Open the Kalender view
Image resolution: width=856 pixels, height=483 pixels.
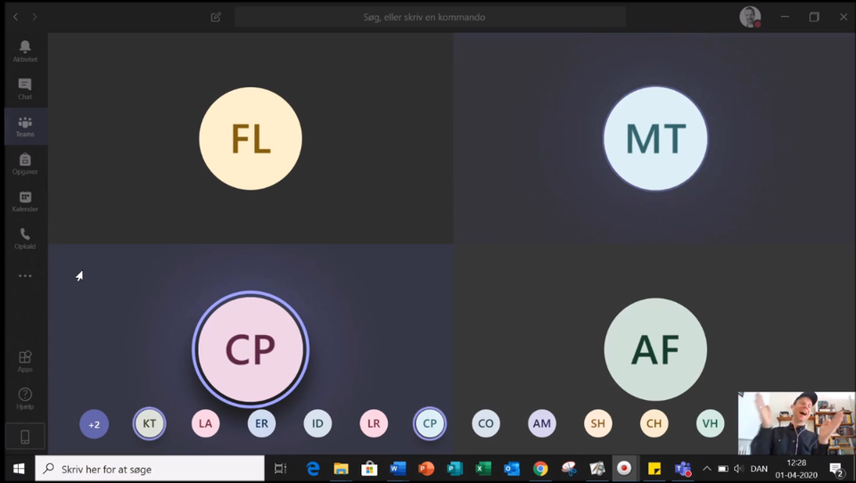click(x=25, y=201)
